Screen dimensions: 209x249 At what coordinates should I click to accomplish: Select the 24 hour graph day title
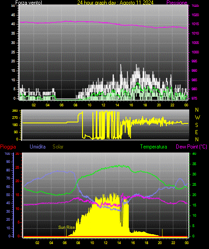pos(115,3)
